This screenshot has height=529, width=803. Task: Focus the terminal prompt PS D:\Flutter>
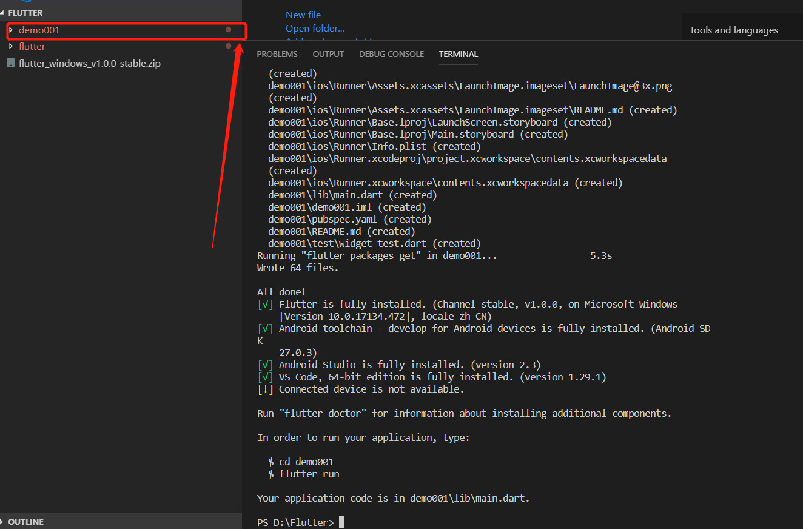coord(295,522)
